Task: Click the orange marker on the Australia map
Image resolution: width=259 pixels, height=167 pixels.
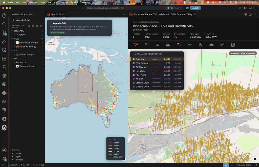Action: click(x=100, y=102)
